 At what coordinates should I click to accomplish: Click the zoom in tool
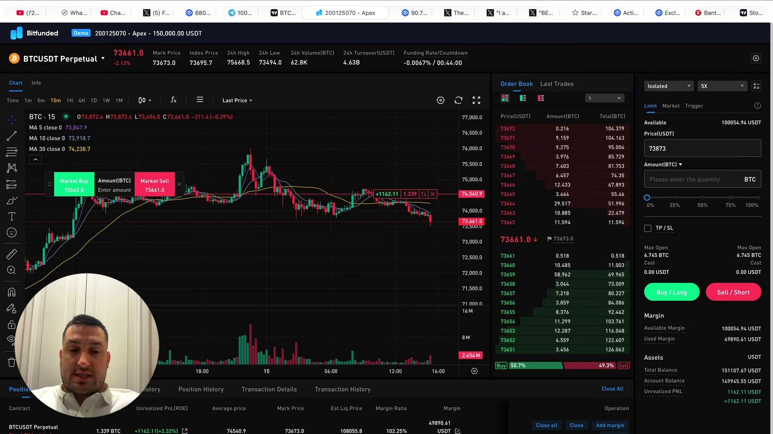pyautogui.click(x=12, y=270)
